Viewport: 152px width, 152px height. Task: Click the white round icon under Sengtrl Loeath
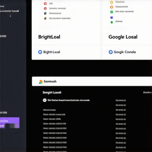[x=45, y=100]
